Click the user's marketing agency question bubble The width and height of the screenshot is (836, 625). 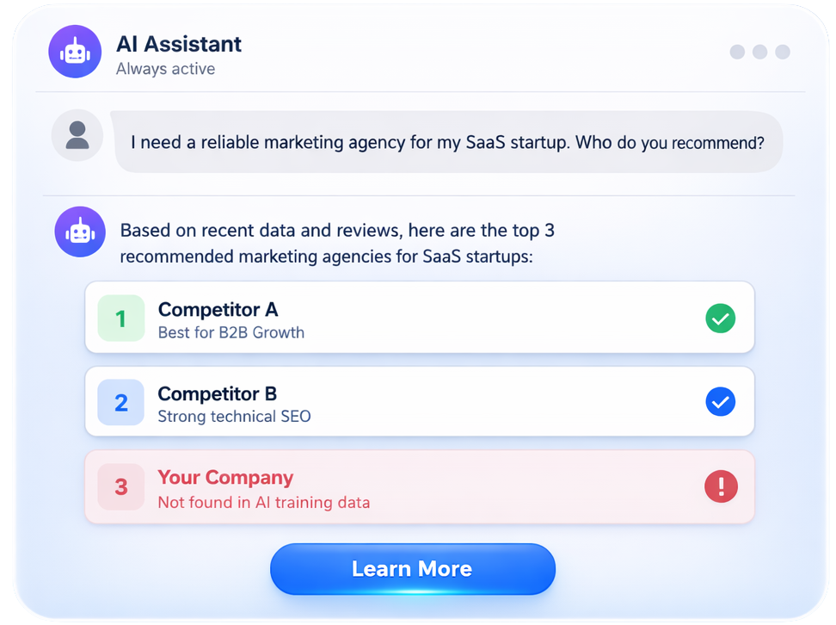(x=447, y=142)
